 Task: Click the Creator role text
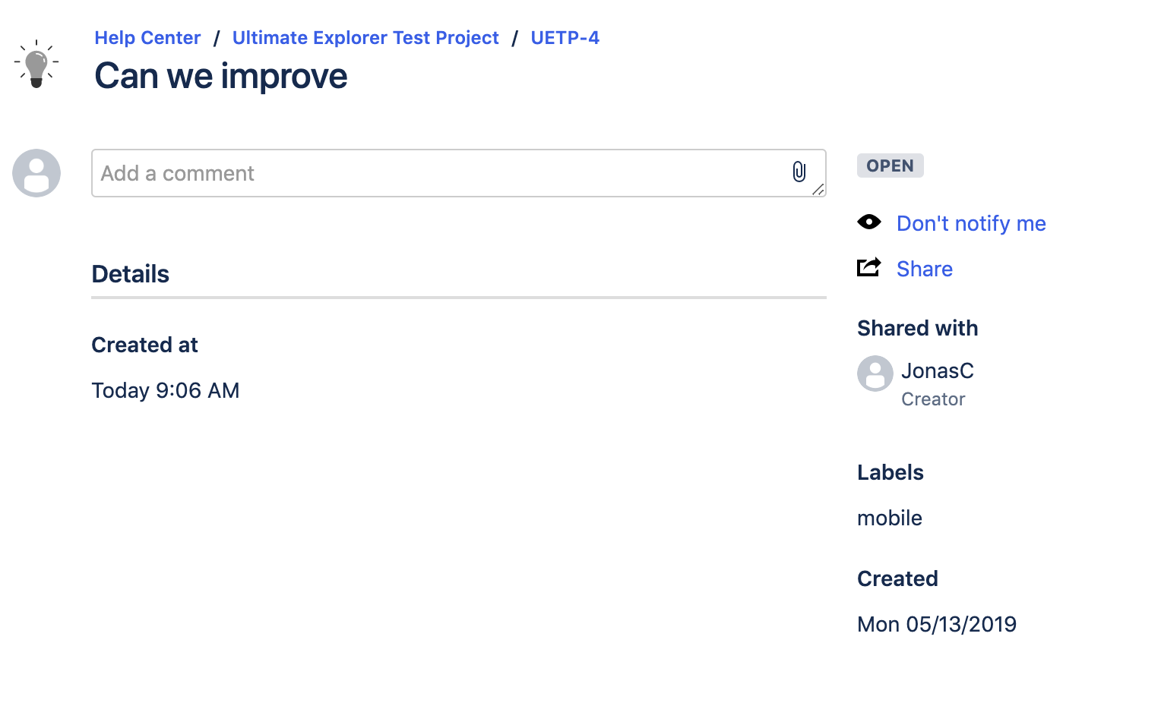click(933, 399)
